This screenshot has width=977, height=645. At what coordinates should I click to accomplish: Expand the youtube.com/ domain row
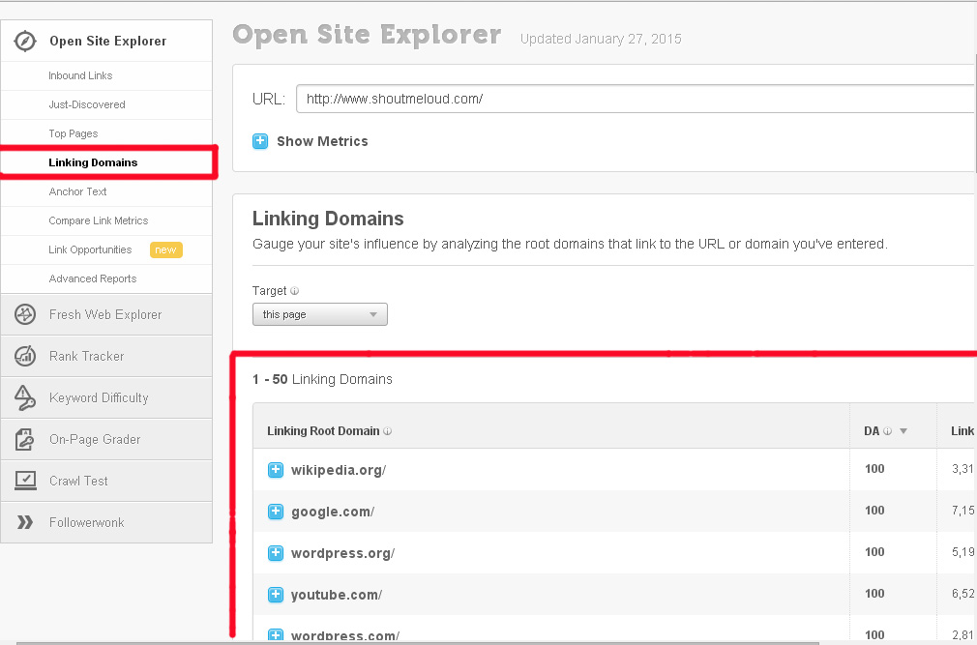tap(276, 595)
